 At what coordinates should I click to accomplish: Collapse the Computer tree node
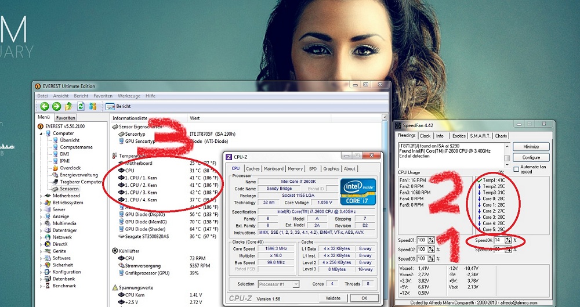41,133
